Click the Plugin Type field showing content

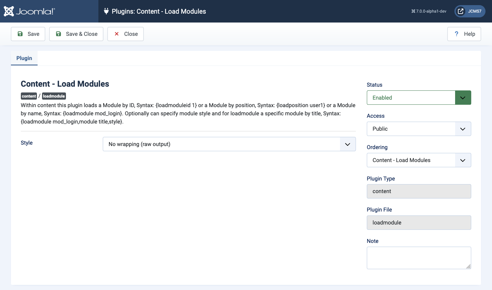tap(419, 191)
